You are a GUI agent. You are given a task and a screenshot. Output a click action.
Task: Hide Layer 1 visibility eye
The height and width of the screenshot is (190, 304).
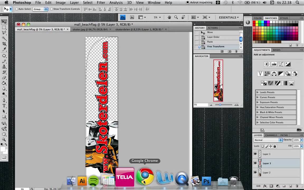click(255, 154)
